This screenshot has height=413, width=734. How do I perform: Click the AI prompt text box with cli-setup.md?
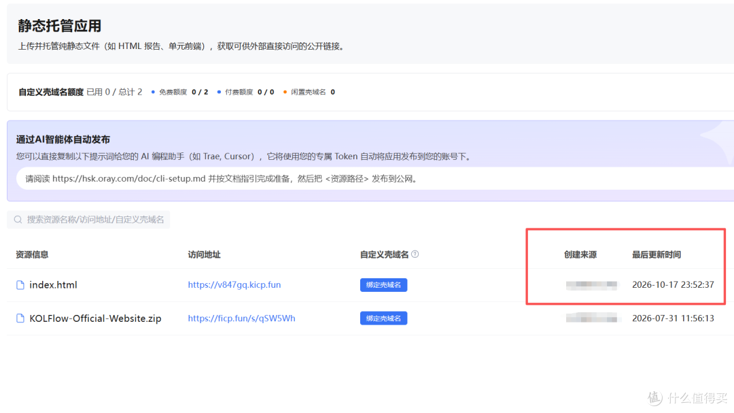374,179
